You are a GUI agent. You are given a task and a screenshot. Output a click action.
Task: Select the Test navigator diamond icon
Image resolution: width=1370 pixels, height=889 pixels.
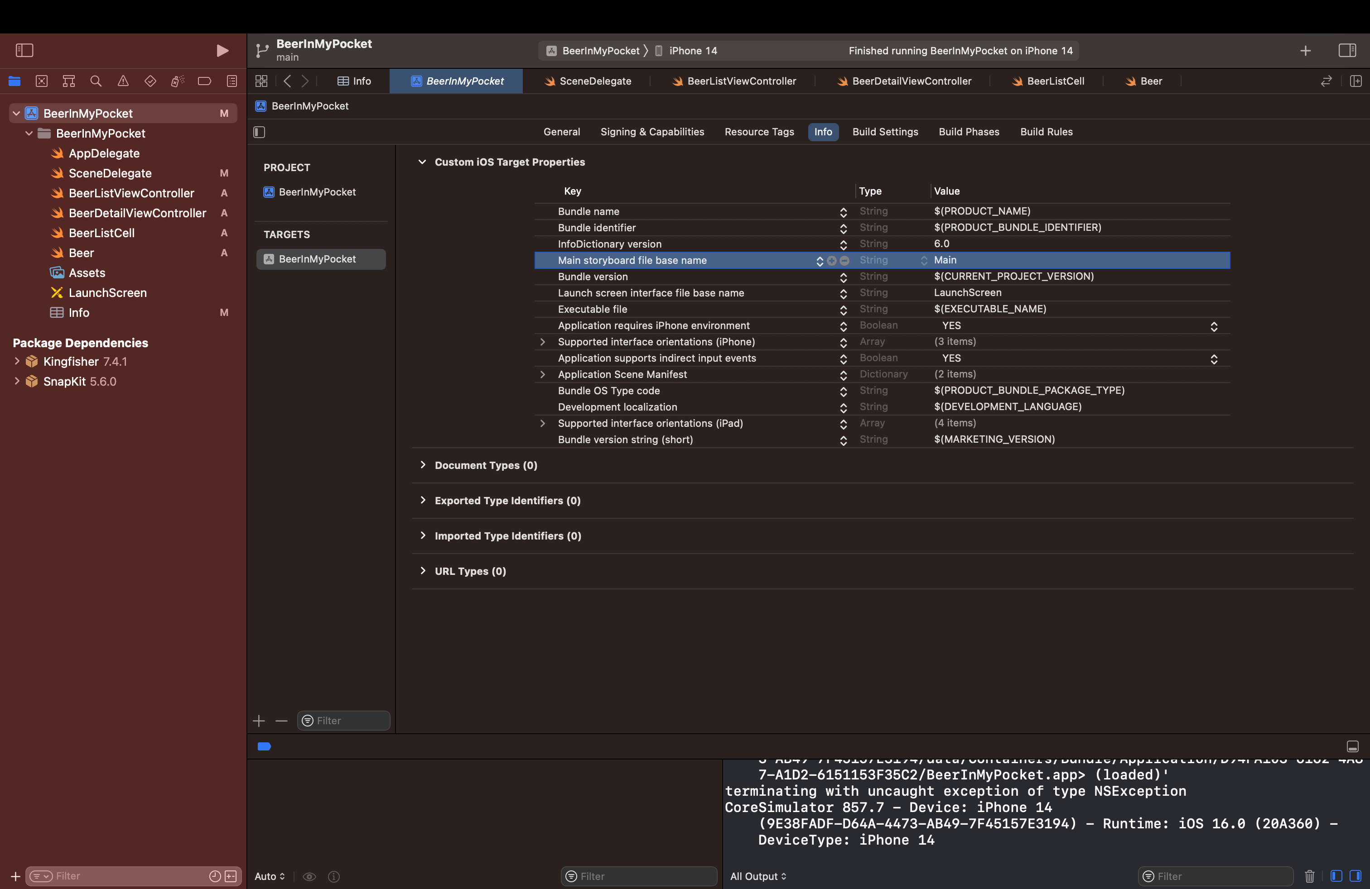point(150,81)
